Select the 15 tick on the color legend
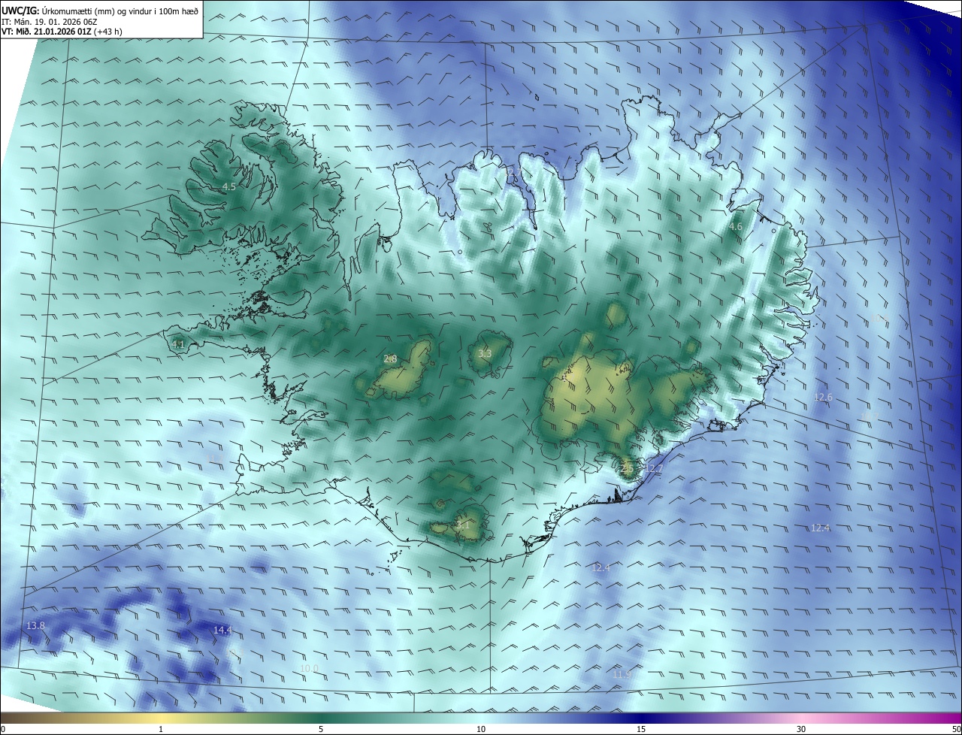 tap(641, 729)
